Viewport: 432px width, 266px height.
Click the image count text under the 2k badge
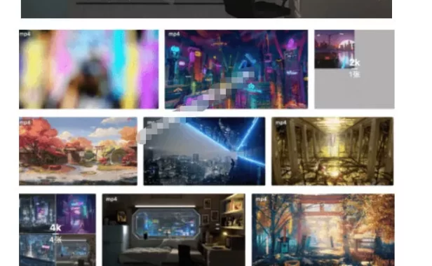[x=354, y=74]
